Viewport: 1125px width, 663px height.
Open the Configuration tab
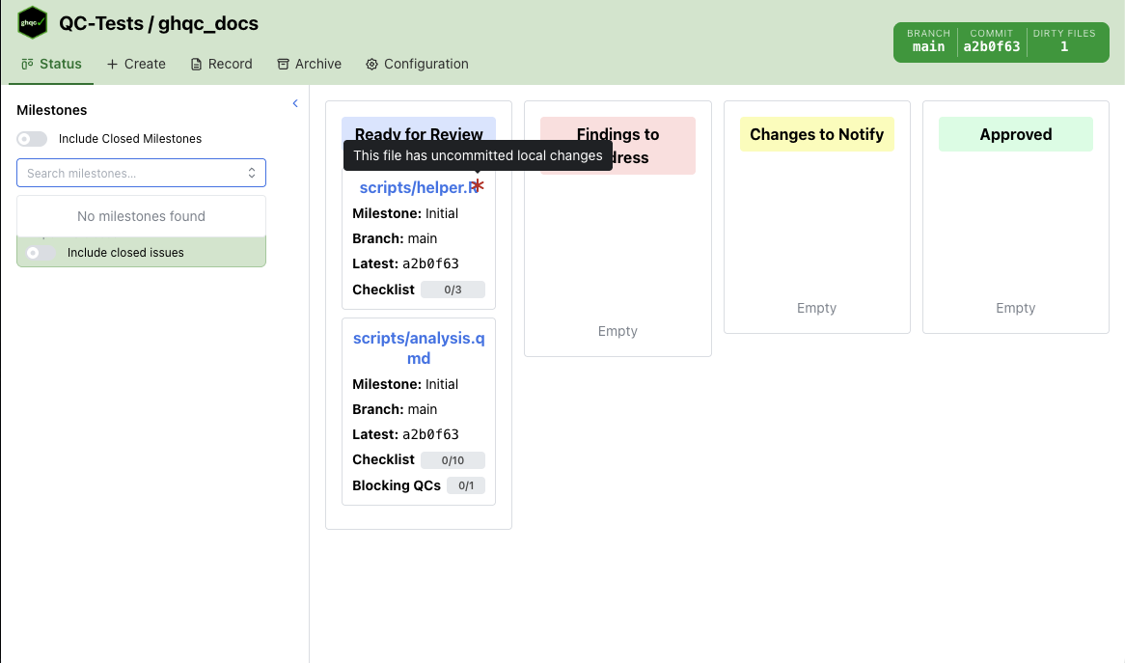[x=417, y=64]
